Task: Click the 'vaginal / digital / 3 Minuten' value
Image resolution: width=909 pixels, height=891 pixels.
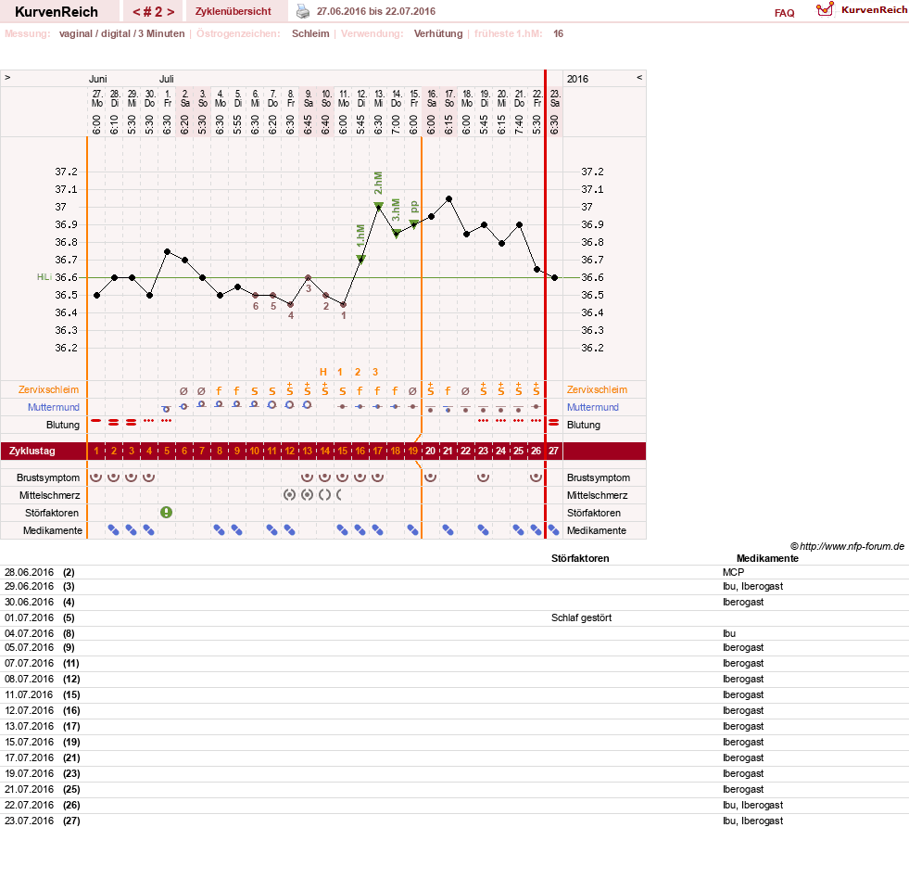Action: point(121,33)
